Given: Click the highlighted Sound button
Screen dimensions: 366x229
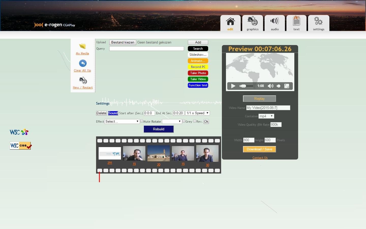Looking at the screenshot, I should pyautogui.click(x=113, y=113).
